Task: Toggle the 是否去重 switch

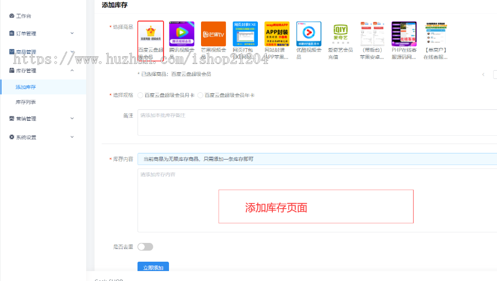Action: tap(145, 247)
